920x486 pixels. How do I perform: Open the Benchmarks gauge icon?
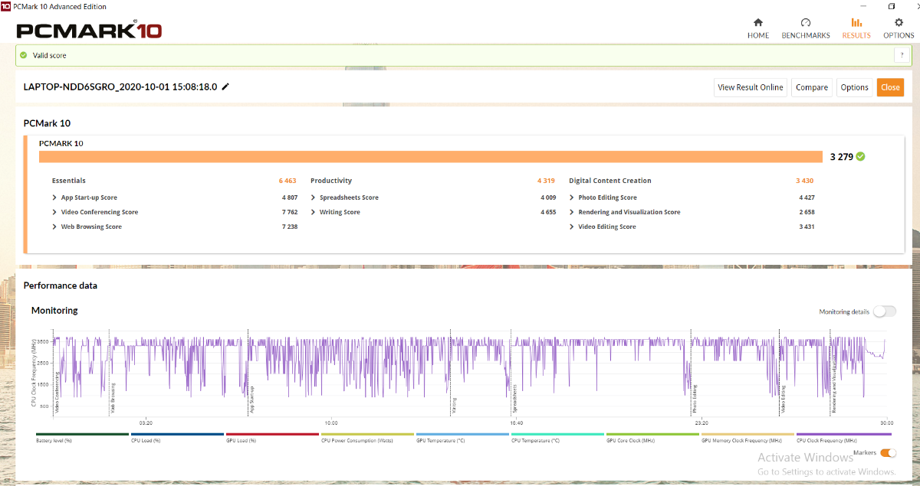[x=806, y=23]
